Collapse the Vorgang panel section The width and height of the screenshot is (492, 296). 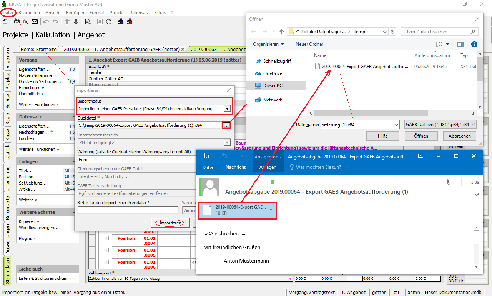click(x=74, y=60)
